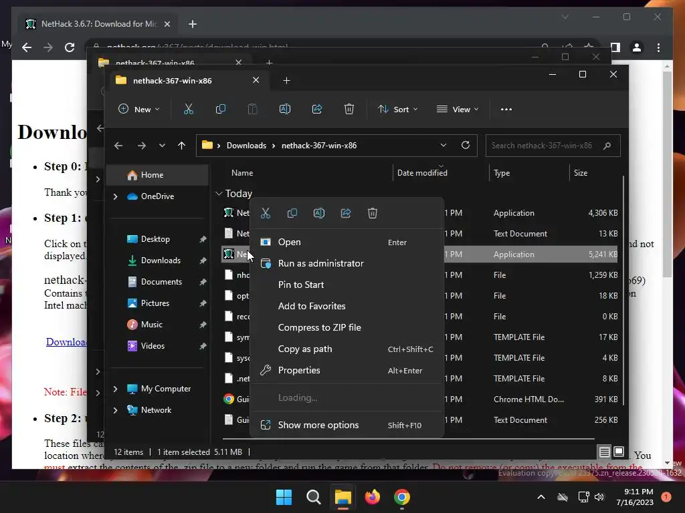Sort by Size column header

[x=595, y=173]
